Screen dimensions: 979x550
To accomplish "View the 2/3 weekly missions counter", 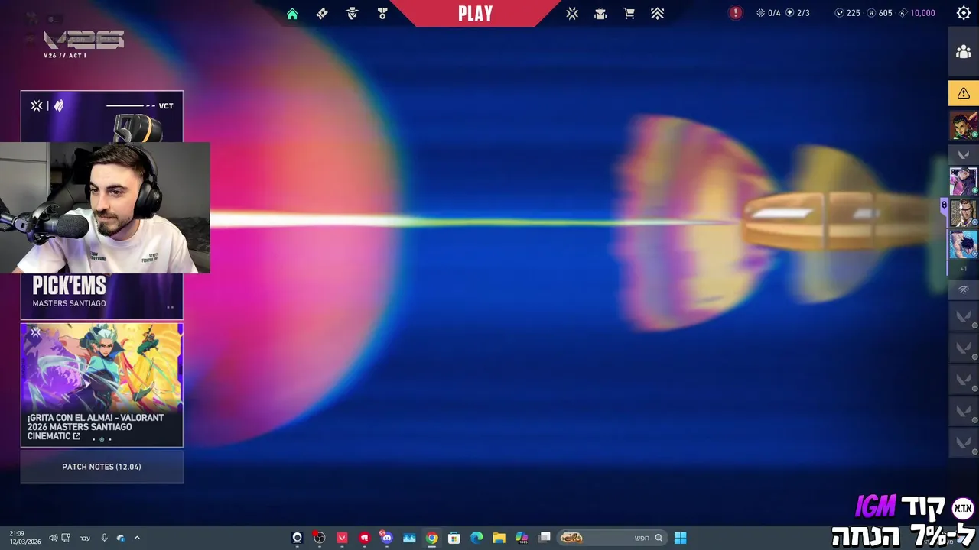I will (x=798, y=13).
